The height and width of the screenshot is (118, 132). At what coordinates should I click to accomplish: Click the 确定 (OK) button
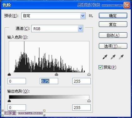point(113,16)
